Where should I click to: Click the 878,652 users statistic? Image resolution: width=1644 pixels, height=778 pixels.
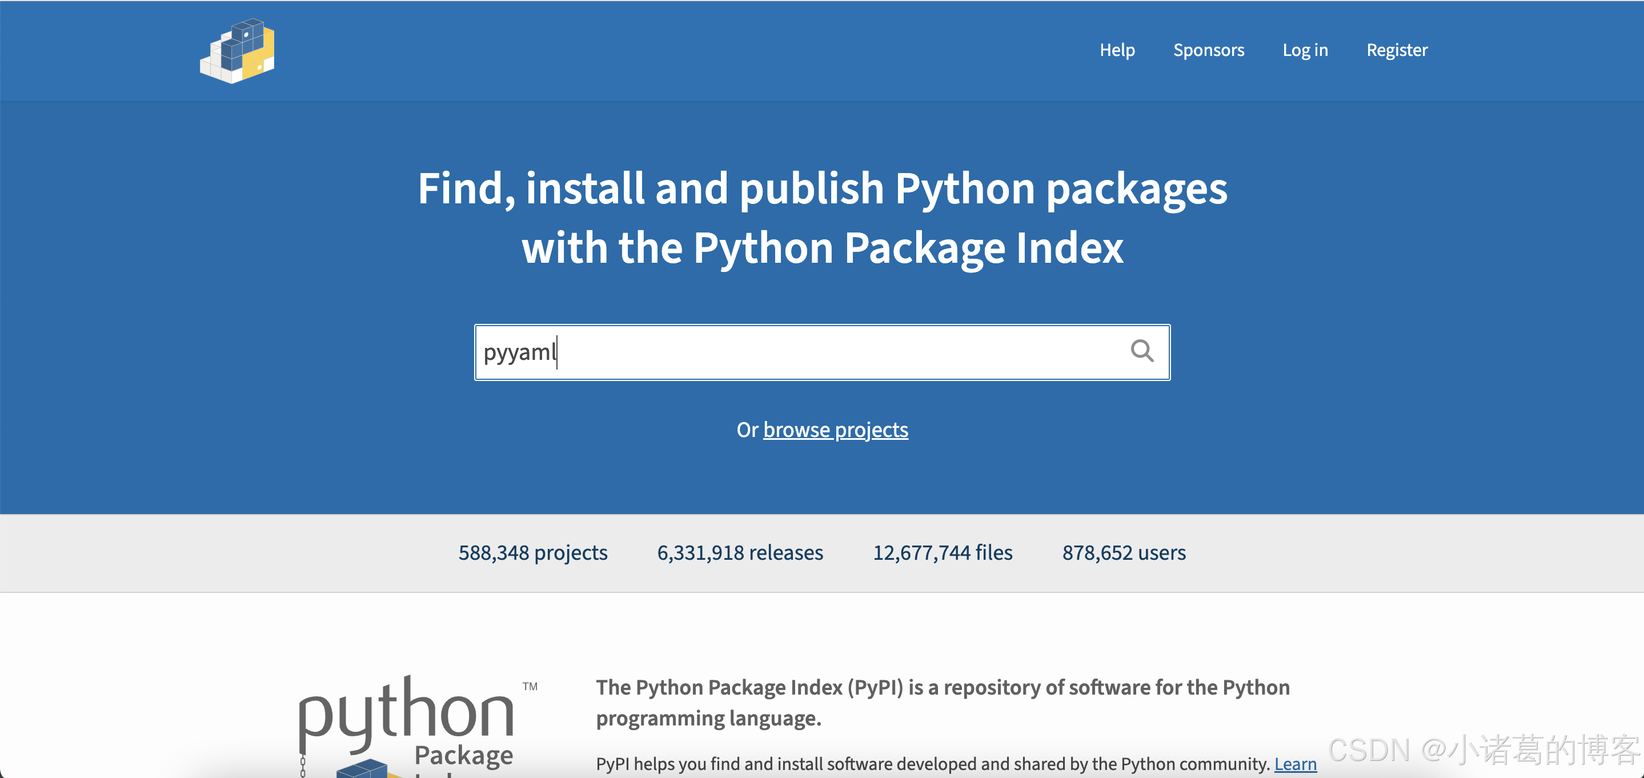[x=1123, y=552]
